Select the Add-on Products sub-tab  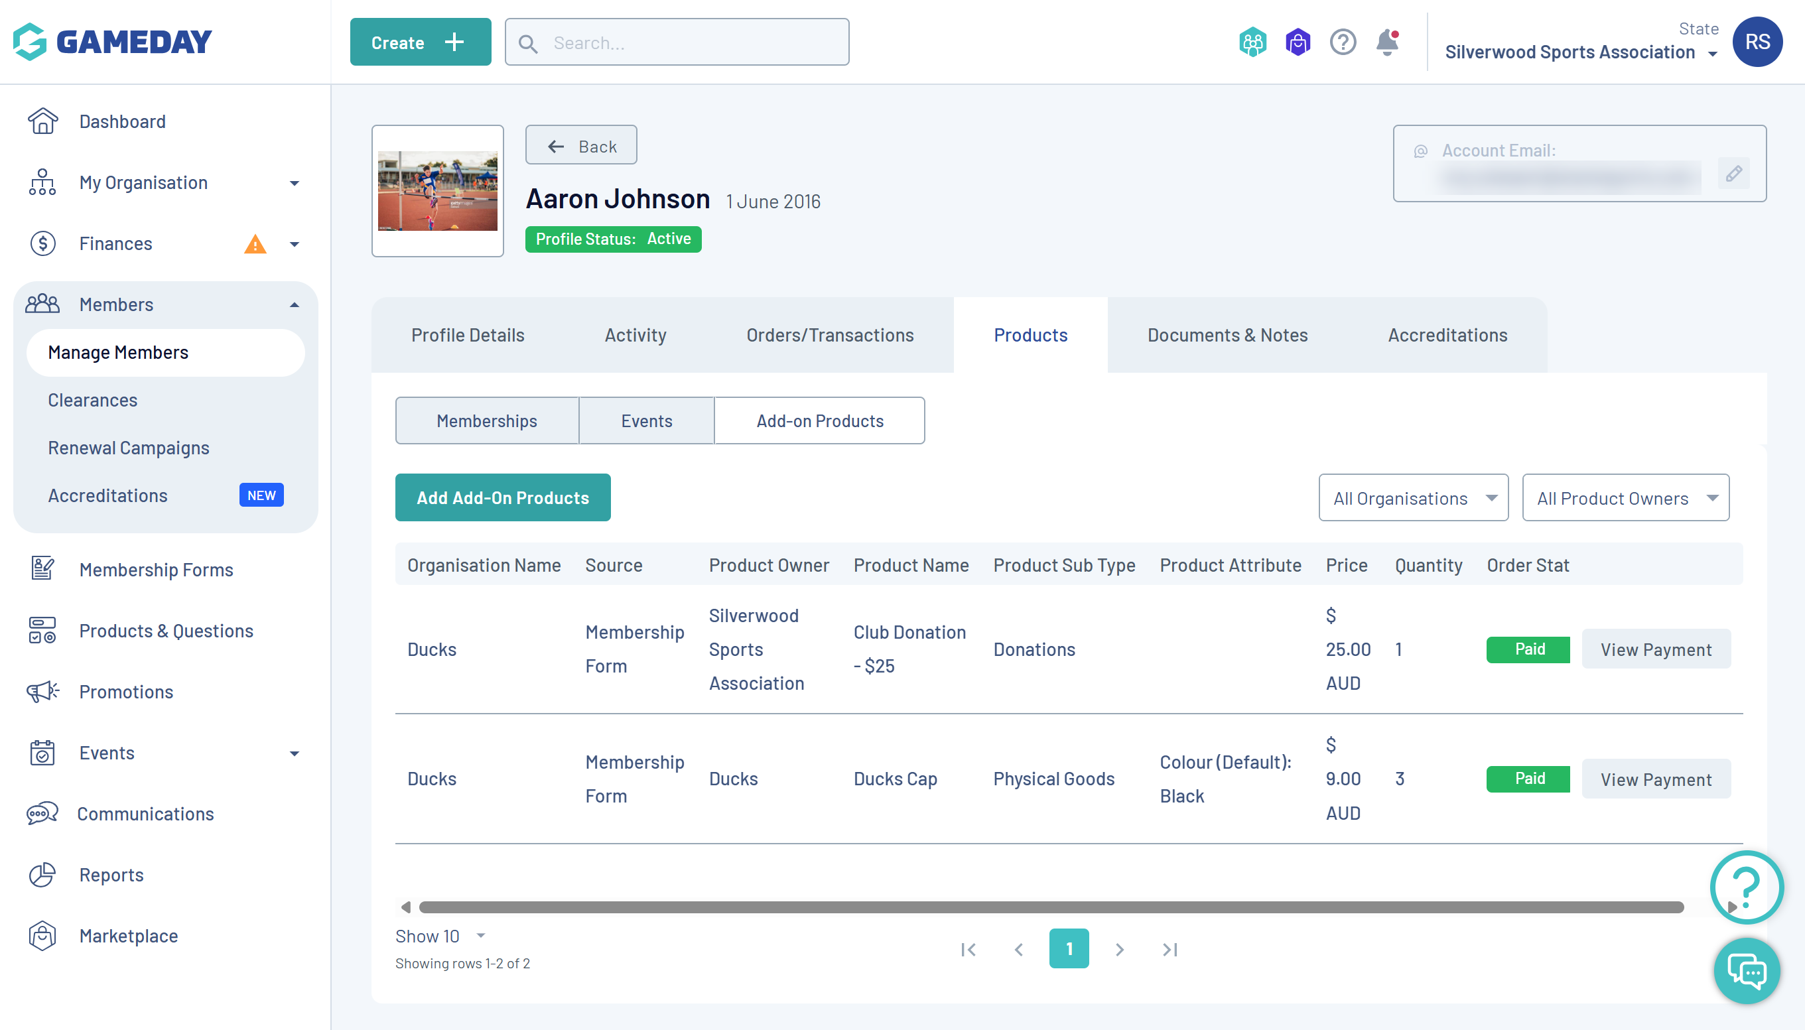819,421
